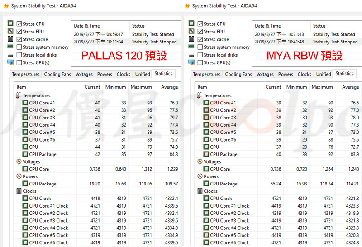
Task: Select CPU Core #6 Clock row in left window
Action: [x=97, y=242]
